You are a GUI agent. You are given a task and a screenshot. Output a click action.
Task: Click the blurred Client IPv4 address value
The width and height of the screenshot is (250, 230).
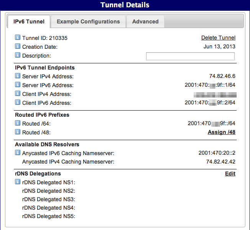(x=215, y=95)
